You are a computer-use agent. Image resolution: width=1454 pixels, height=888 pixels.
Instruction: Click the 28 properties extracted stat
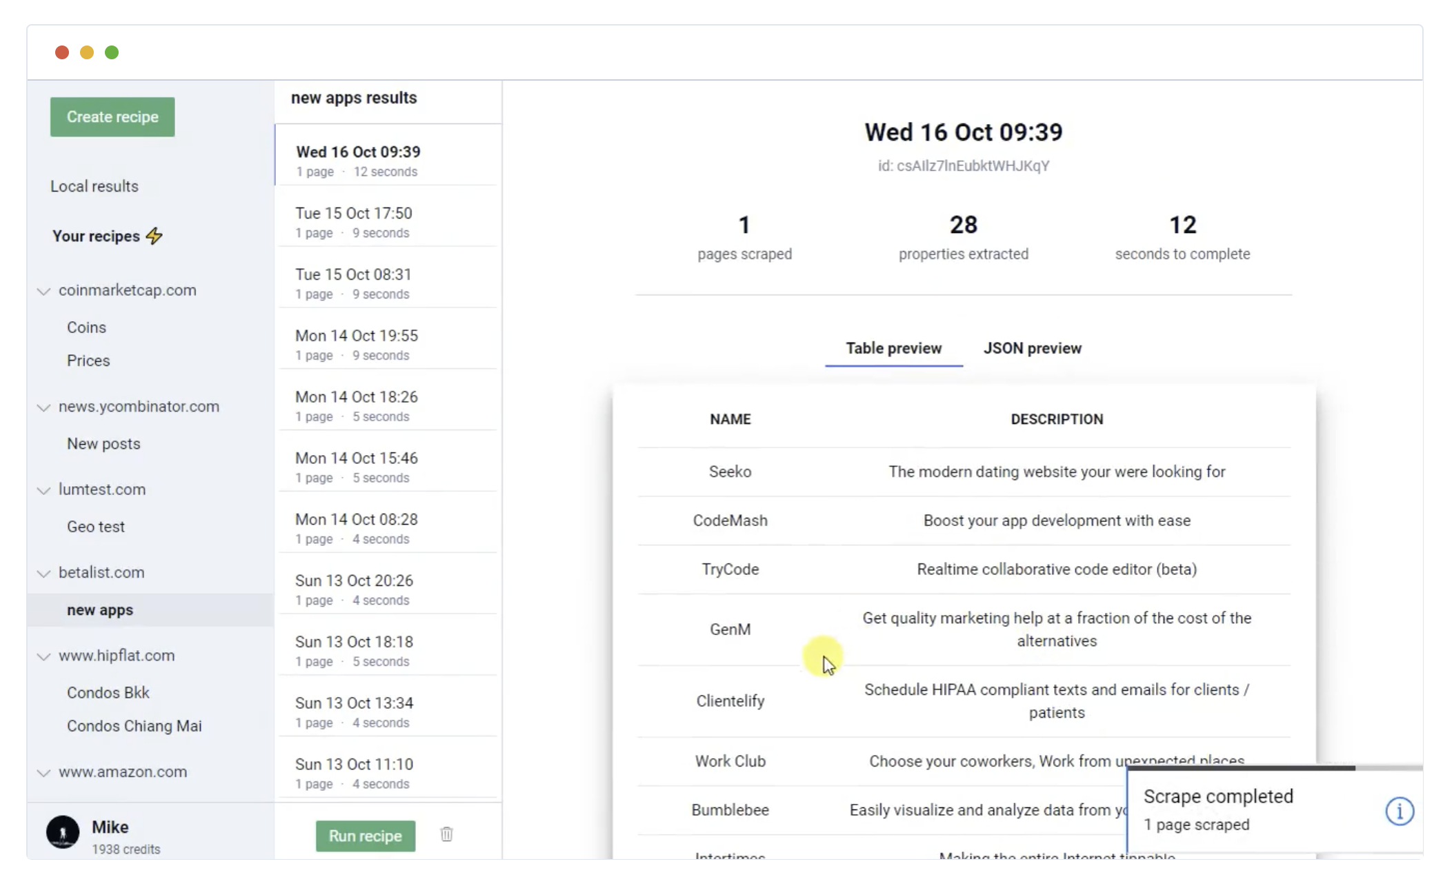click(964, 237)
